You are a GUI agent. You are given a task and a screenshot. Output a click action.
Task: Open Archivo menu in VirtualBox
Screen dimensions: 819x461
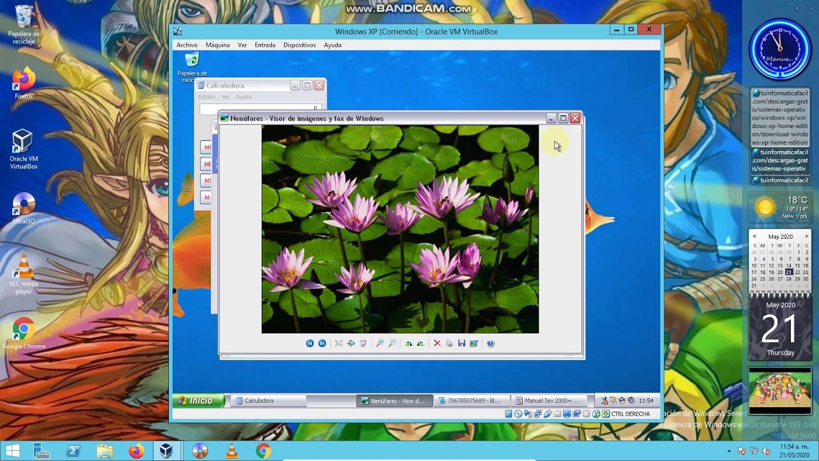click(187, 45)
